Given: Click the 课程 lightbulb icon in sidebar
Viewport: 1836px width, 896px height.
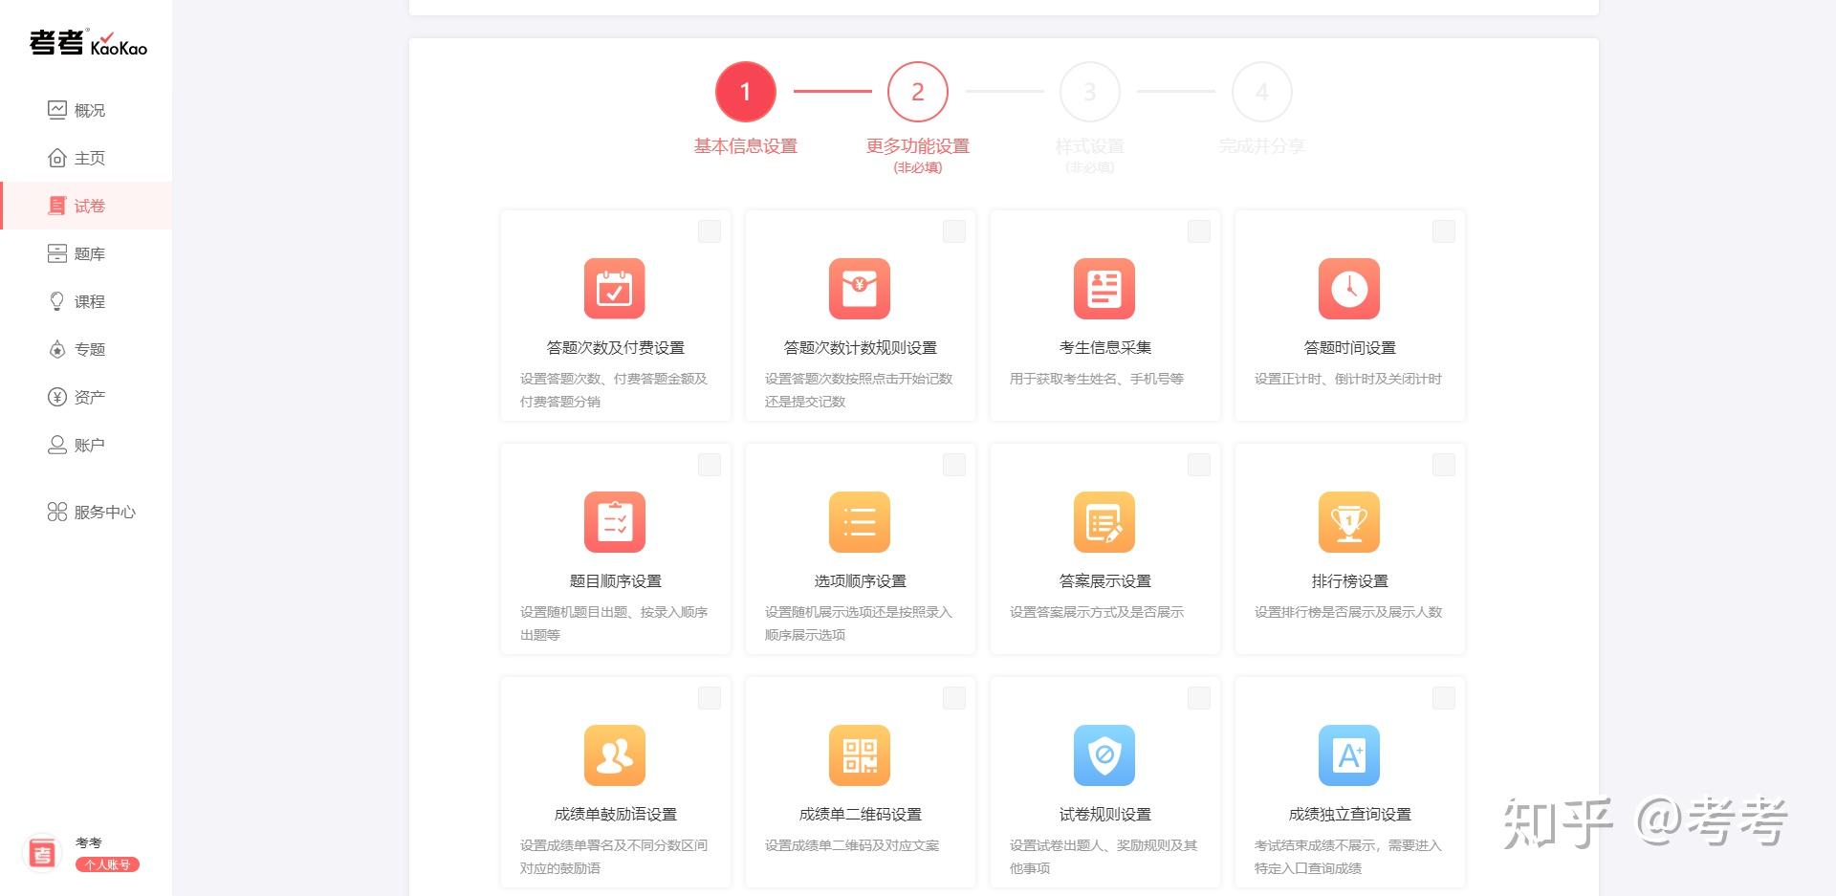Looking at the screenshot, I should tap(57, 301).
